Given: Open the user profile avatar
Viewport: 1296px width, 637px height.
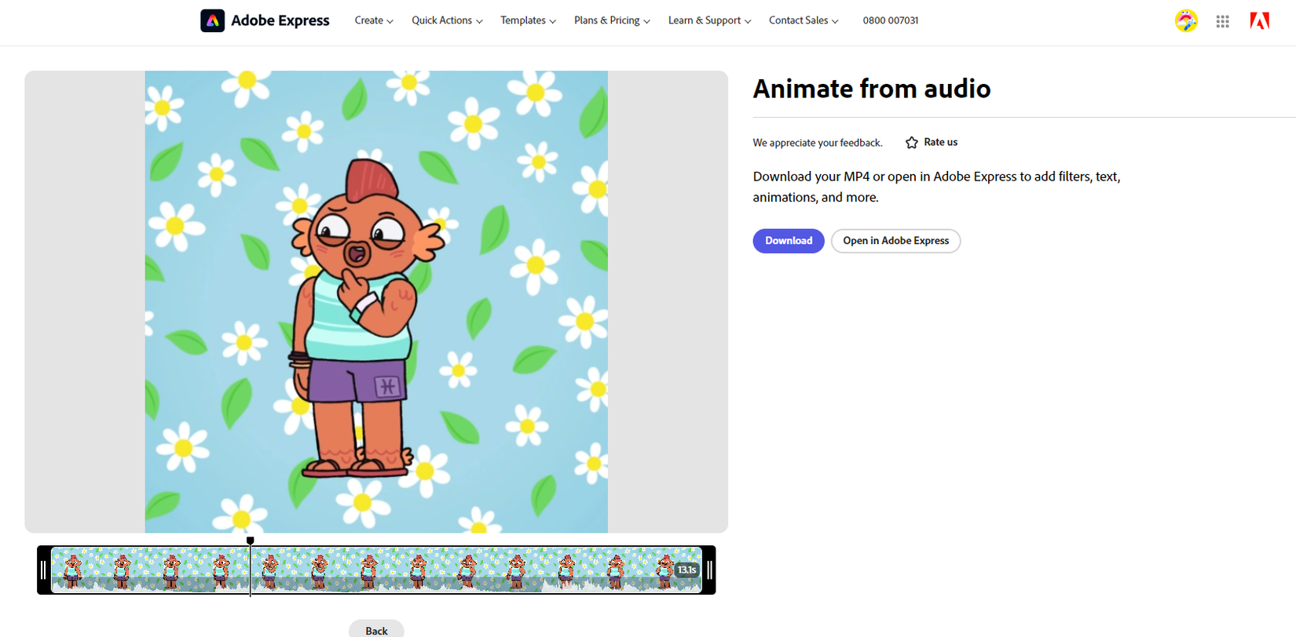Looking at the screenshot, I should pyautogui.click(x=1185, y=21).
